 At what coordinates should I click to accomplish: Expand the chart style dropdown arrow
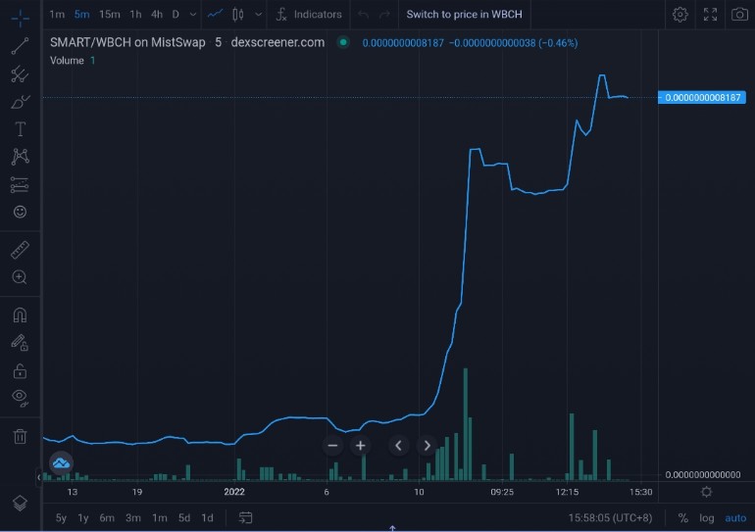coord(259,15)
